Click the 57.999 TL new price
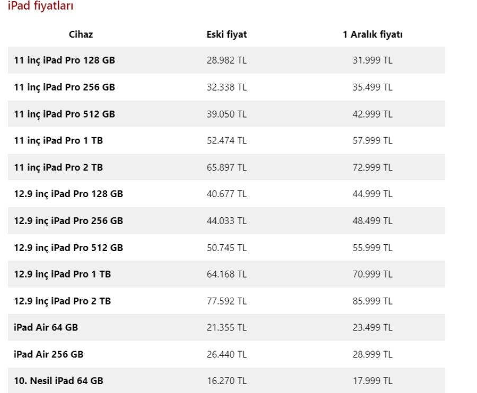 373,140
